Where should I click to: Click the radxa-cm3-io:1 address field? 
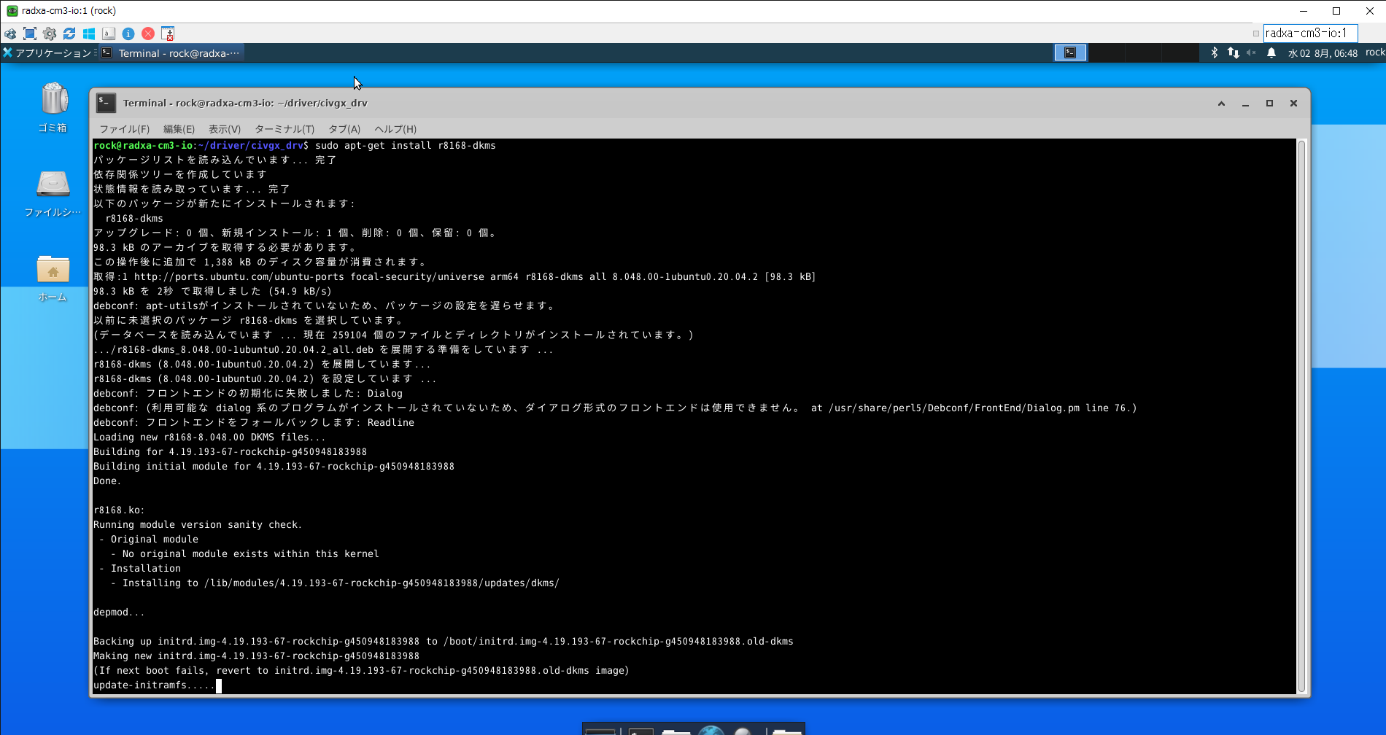1310,34
